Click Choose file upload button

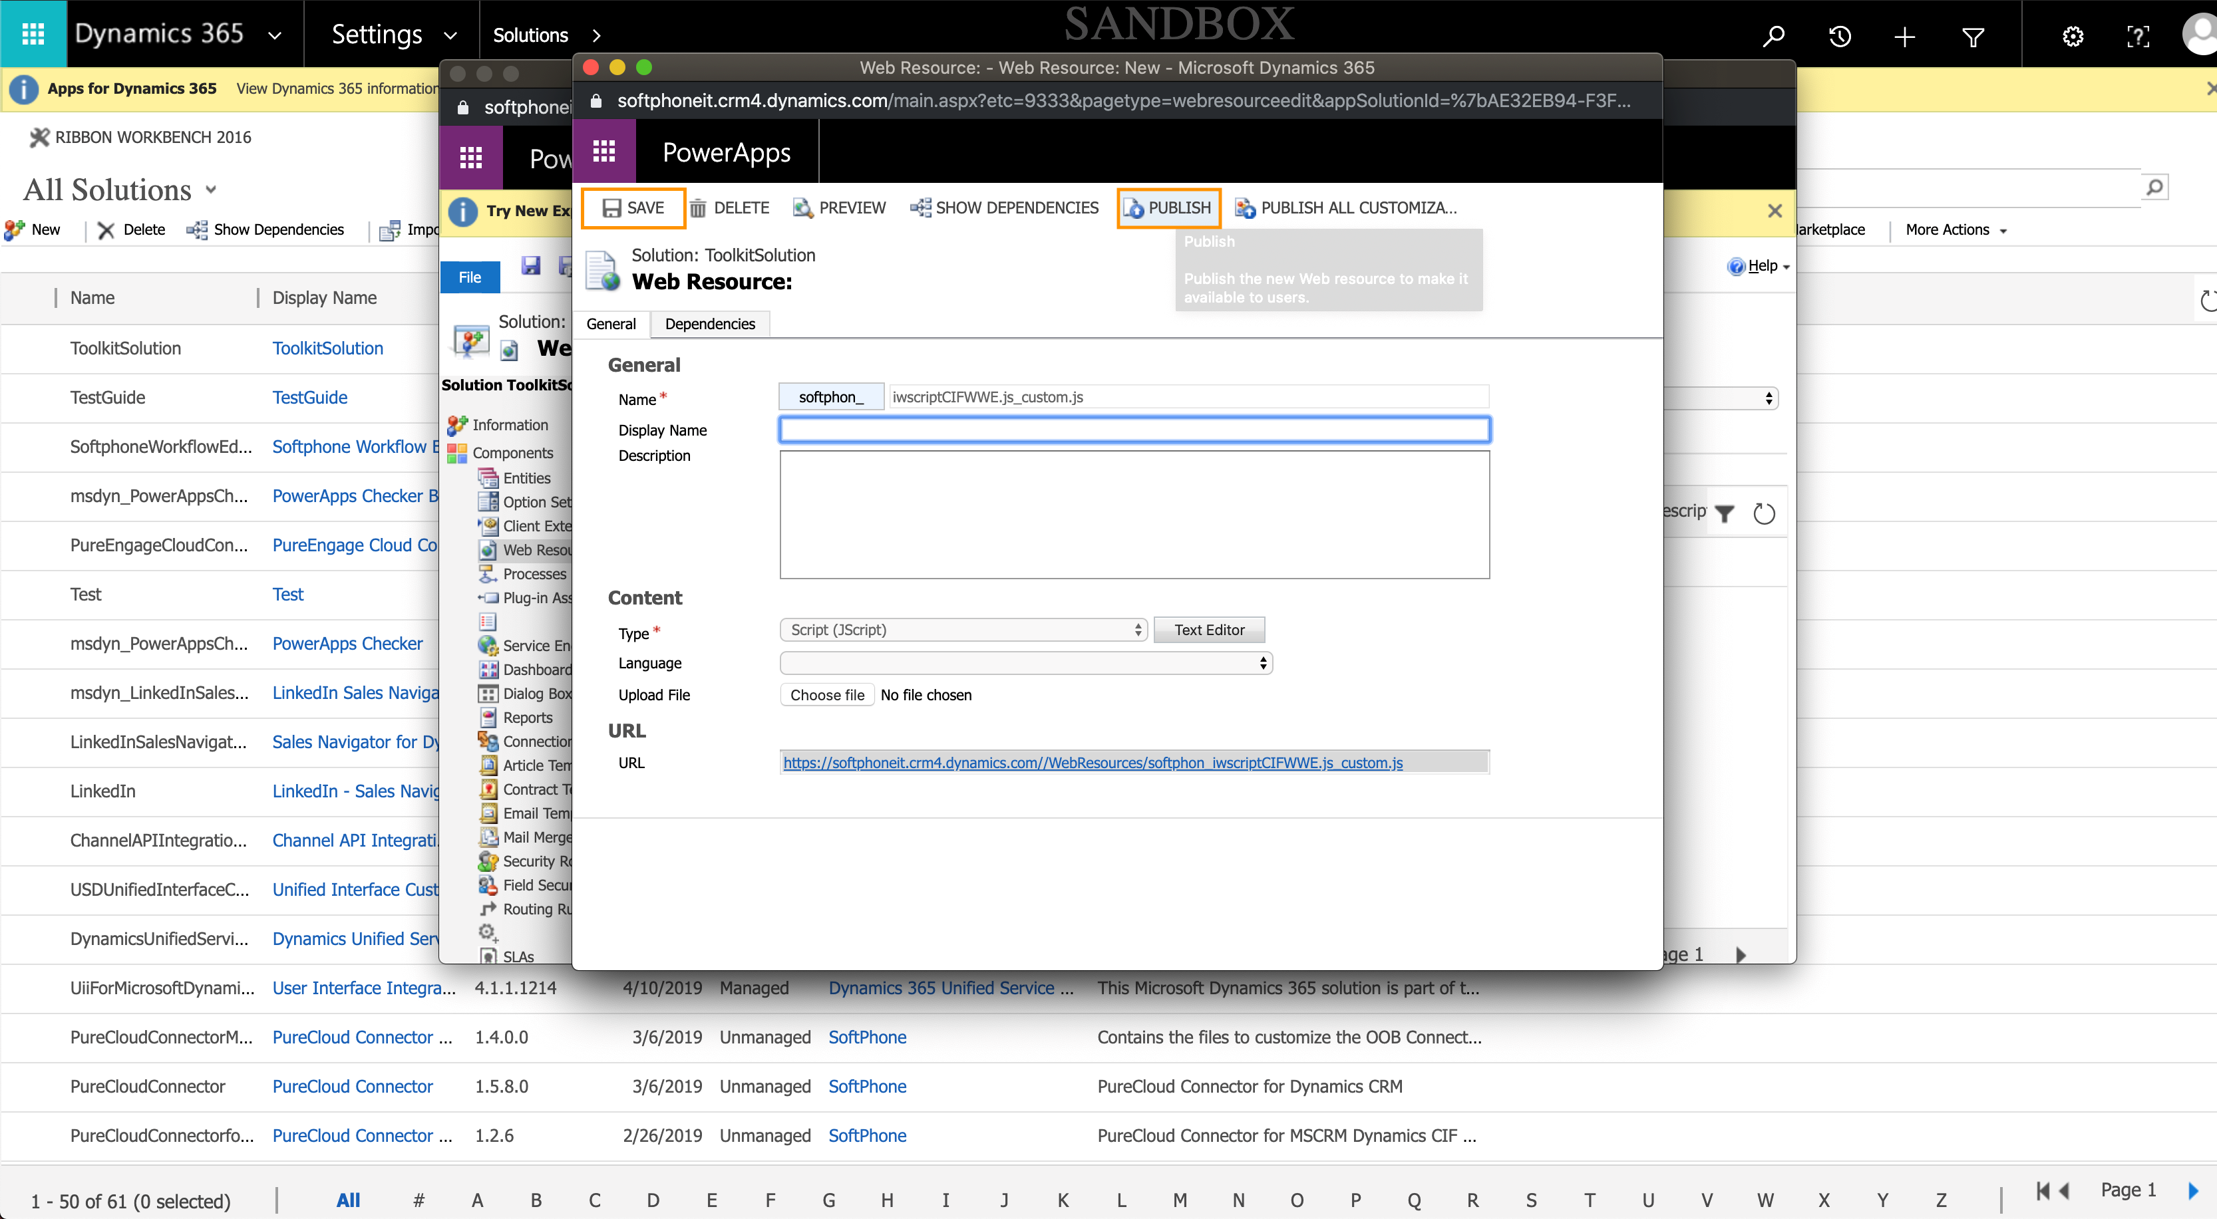click(x=827, y=695)
